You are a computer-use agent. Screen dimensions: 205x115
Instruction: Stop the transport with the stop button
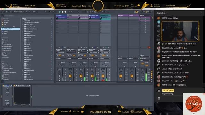pos(63,12)
